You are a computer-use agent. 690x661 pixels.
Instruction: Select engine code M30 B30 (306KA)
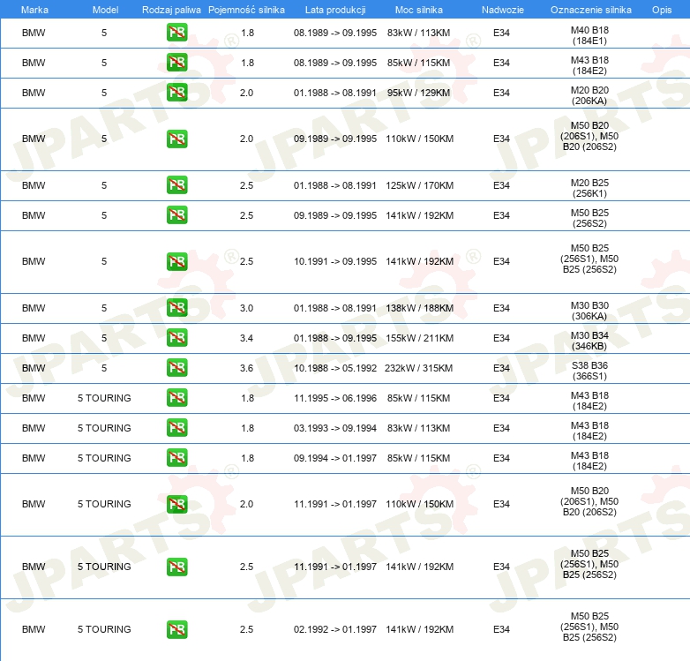(589, 311)
